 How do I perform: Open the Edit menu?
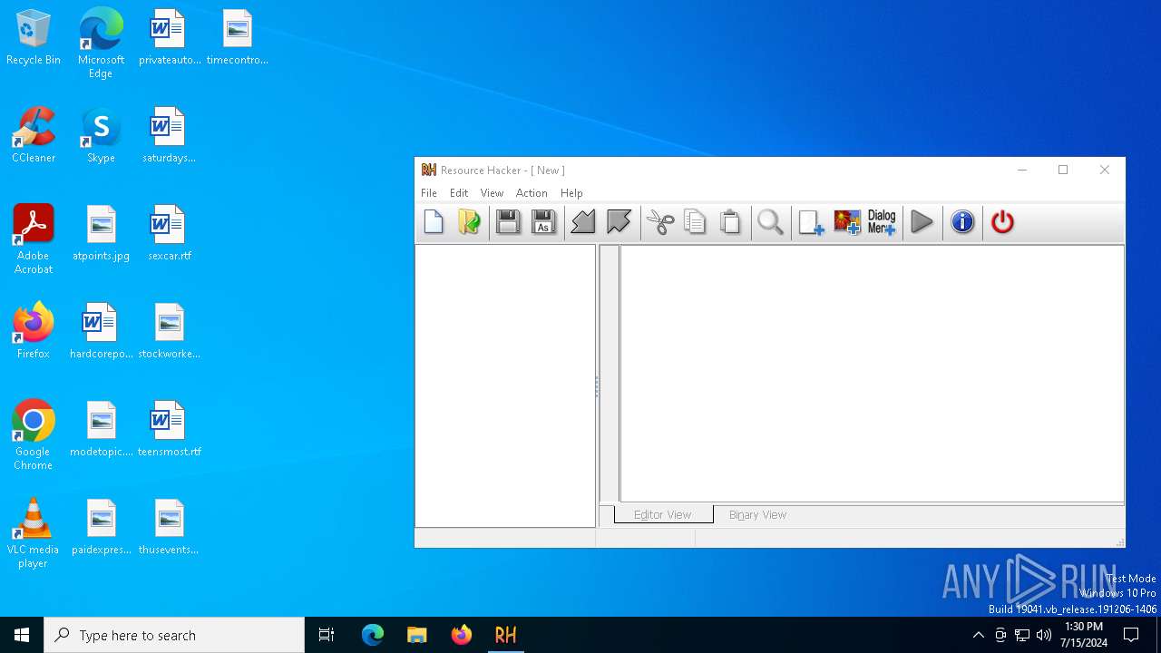pos(459,193)
